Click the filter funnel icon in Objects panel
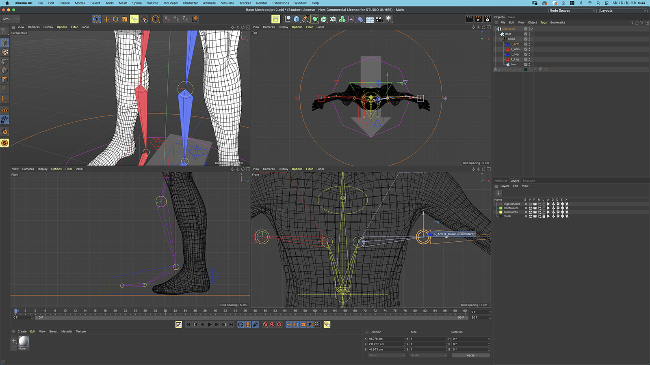Screen dimensions: 650x365 (642, 23)
